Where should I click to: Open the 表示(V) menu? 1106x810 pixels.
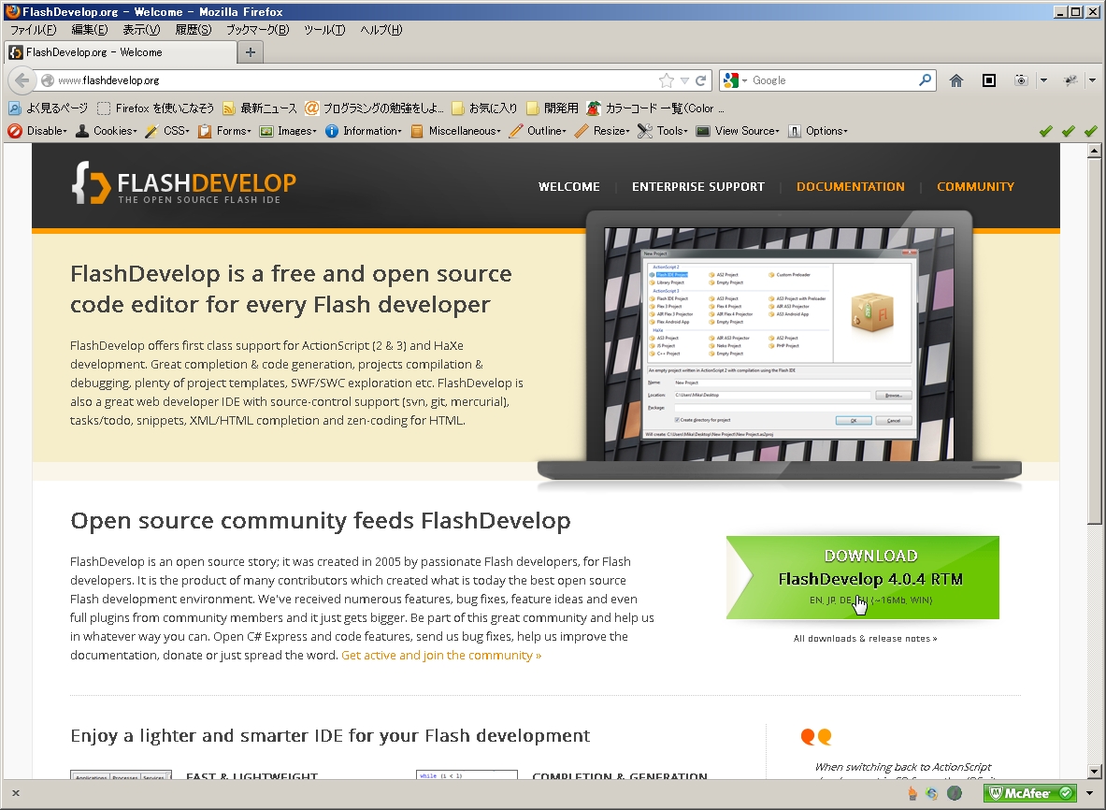pos(141,30)
